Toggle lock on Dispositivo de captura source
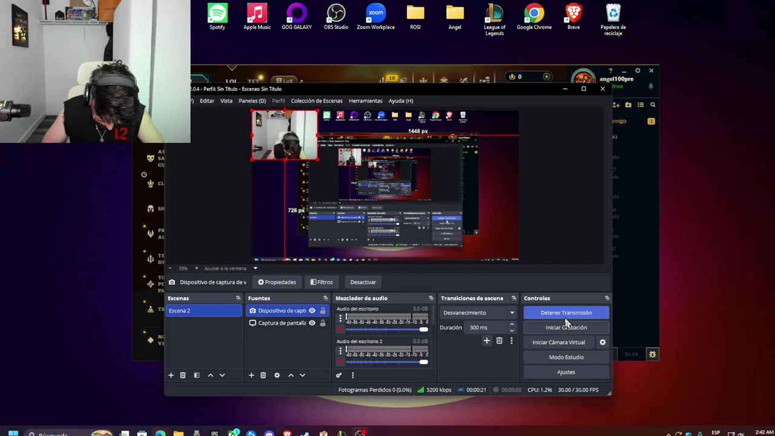 pos(323,311)
